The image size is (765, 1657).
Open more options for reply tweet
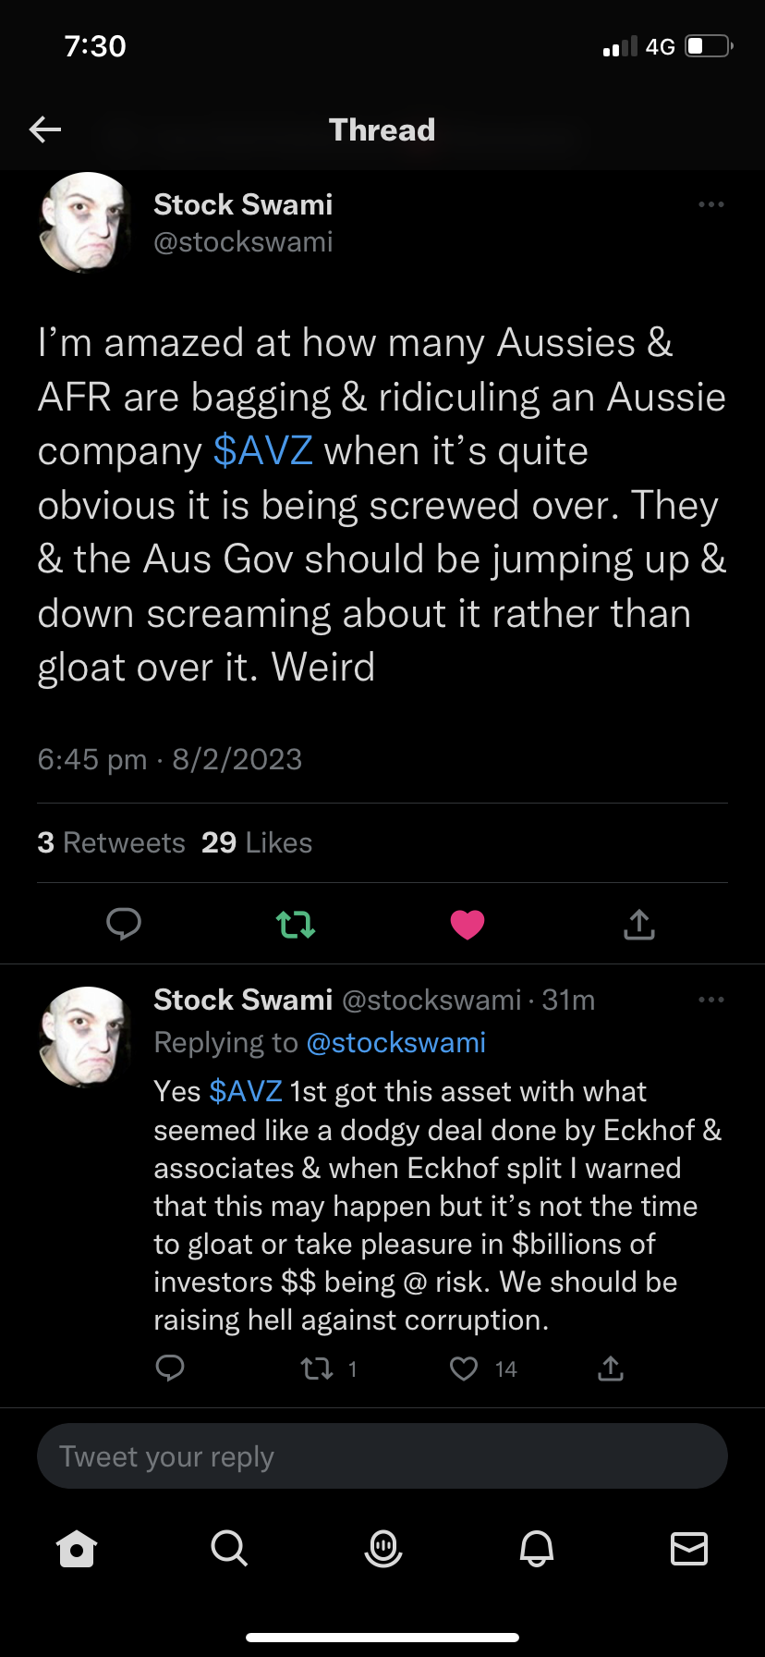[710, 1000]
